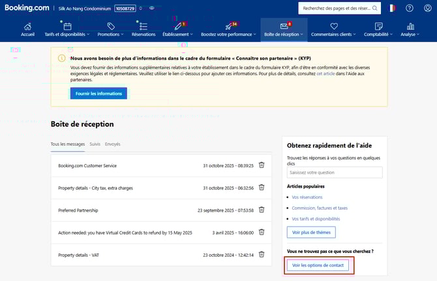Image resolution: width=437 pixels, height=281 pixels.
Task: Click the Accueil home icon
Action: click(27, 29)
